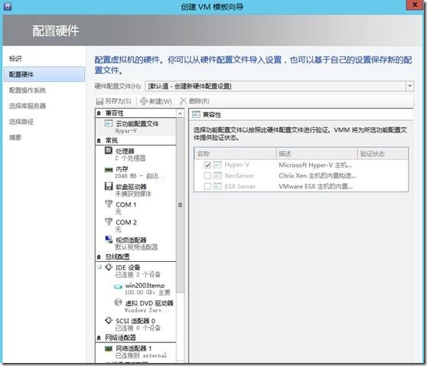Viewport: 427px width, 366px height.
Task: Open the hardware profile dropdown
Action: point(410,86)
